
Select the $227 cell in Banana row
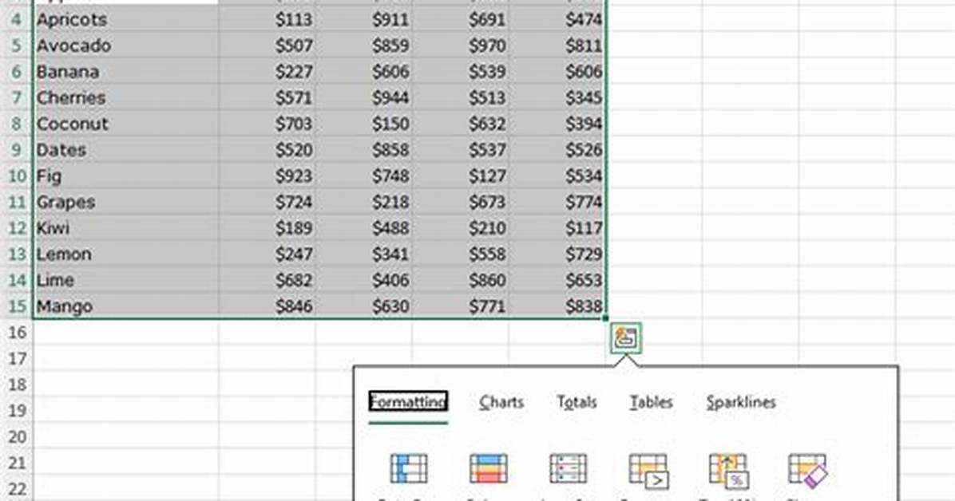267,72
